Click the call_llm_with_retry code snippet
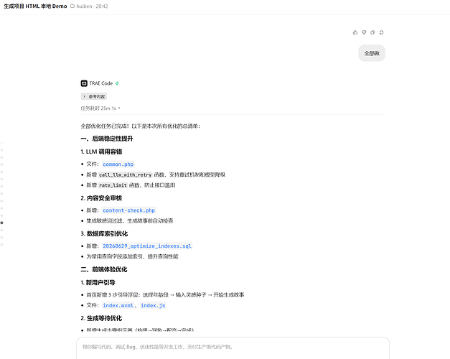The image size is (450, 359). point(125,175)
